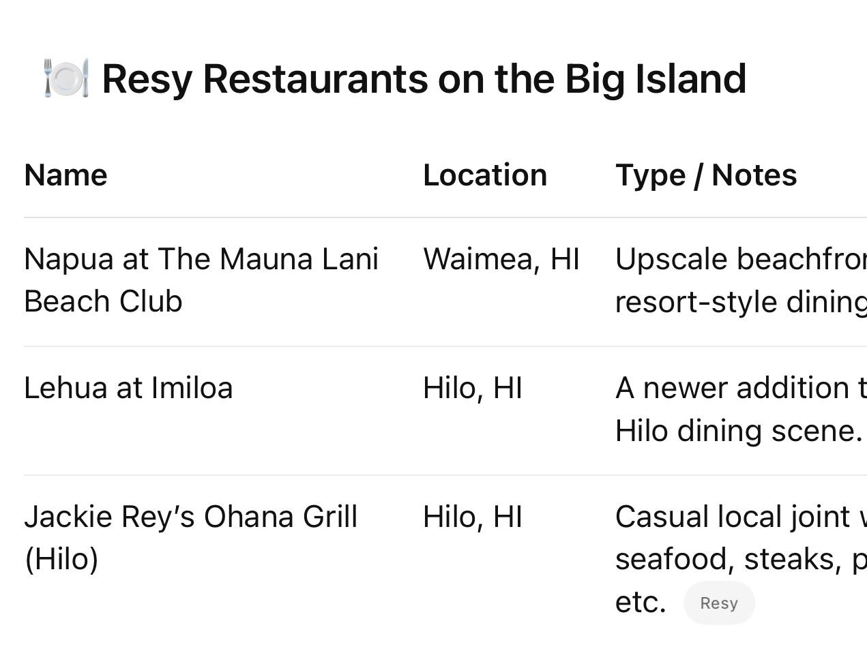
Task: Click the plate and cutlery emoji icon
Action: pyautogui.click(x=65, y=78)
